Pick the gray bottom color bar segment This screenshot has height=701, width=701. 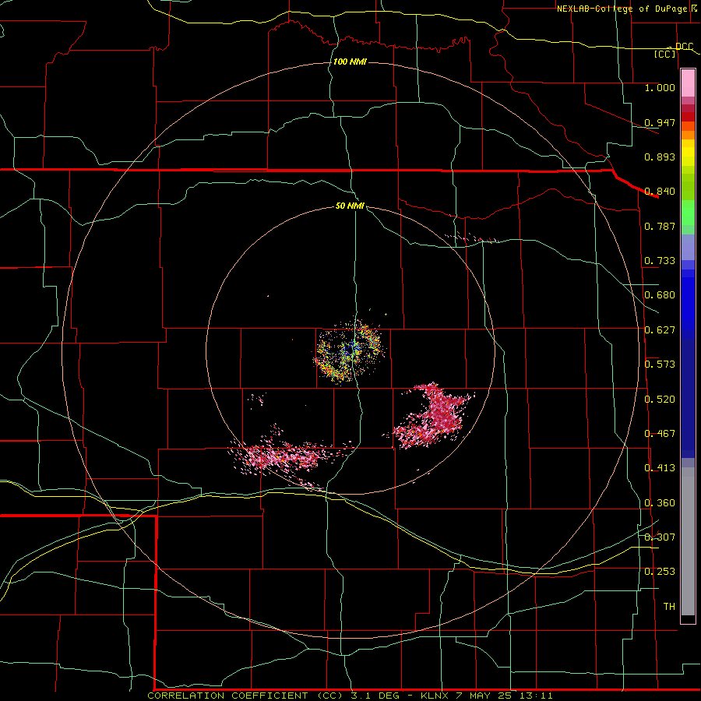click(688, 541)
